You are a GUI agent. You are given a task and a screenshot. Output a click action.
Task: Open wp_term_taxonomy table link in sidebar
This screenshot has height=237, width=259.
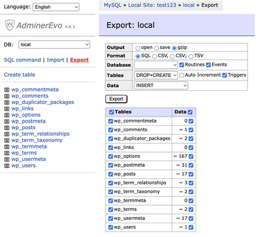coord(37,140)
